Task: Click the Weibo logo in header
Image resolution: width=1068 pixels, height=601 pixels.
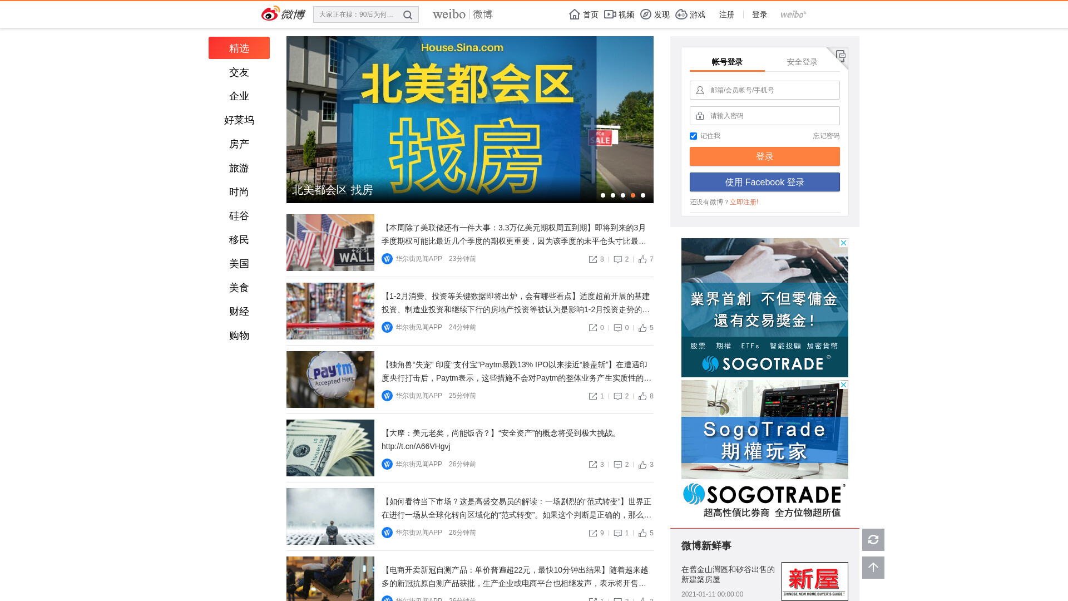Action: coord(283,14)
